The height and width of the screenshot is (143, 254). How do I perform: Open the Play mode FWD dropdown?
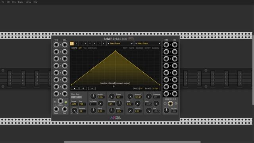83,104
